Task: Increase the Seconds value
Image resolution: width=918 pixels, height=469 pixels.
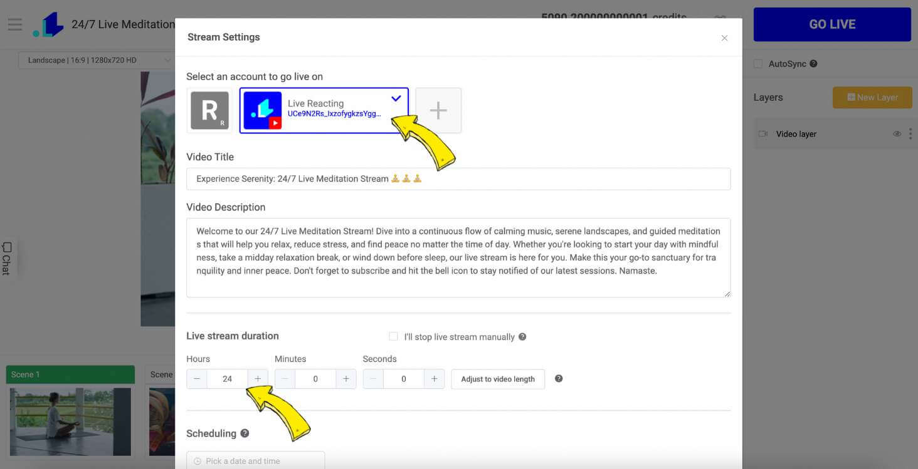Action: (434, 379)
